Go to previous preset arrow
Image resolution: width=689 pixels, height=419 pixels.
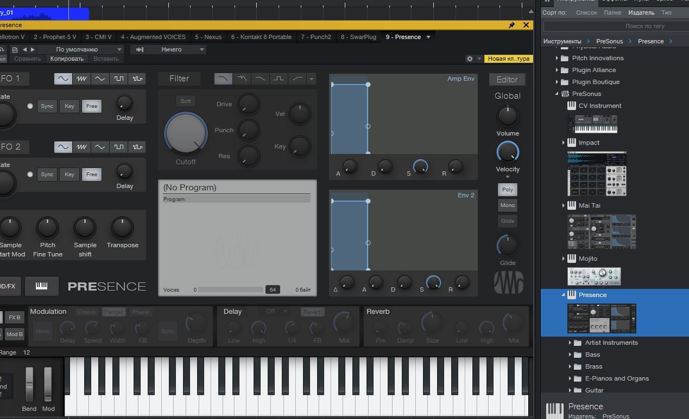point(24,49)
